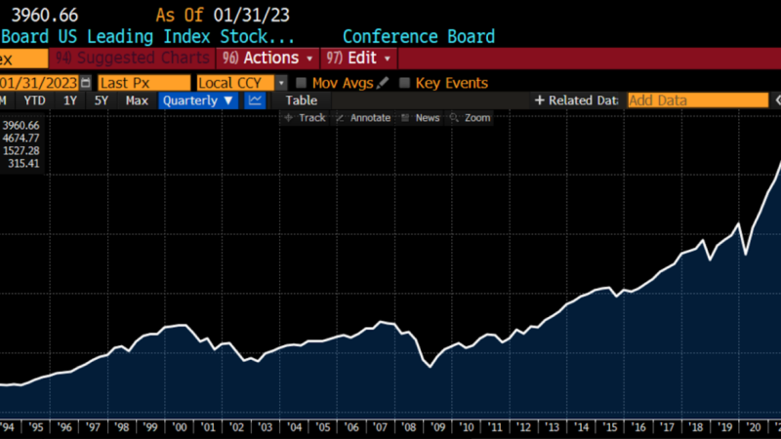Click the Max range button
Screen dimensions: 781x439
click(137, 100)
